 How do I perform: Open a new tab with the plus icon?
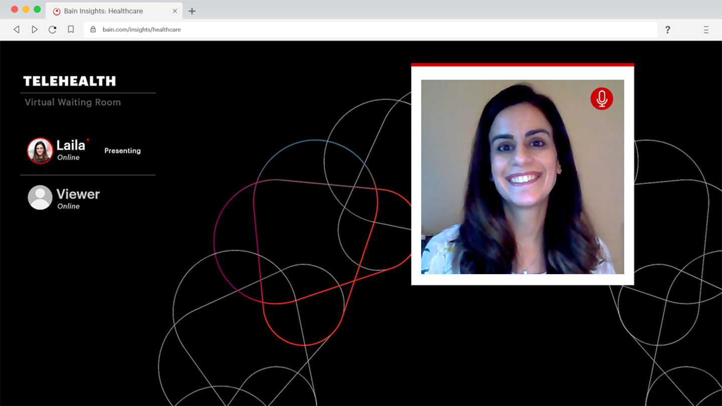coord(192,11)
